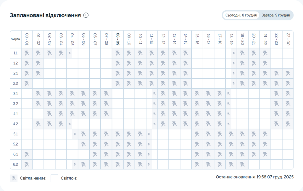Click the Черга header cell
This screenshot has width=303, height=191.
click(16, 39)
